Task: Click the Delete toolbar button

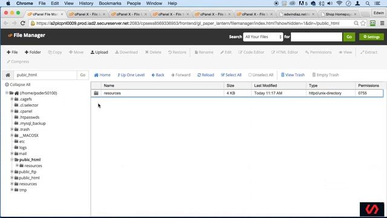Action: [x=153, y=52]
